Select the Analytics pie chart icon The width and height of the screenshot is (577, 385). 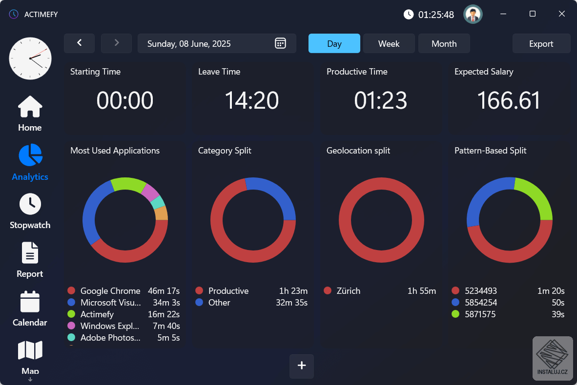click(31, 155)
